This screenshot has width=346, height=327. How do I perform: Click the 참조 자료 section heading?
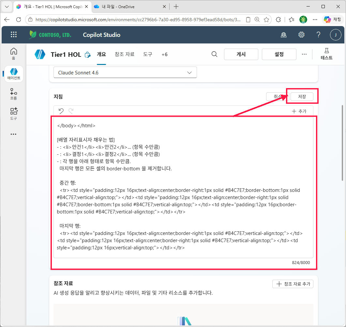click(63, 283)
